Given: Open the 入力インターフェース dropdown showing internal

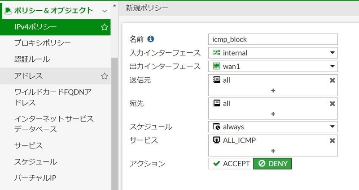Looking at the screenshot, I should 273,53.
